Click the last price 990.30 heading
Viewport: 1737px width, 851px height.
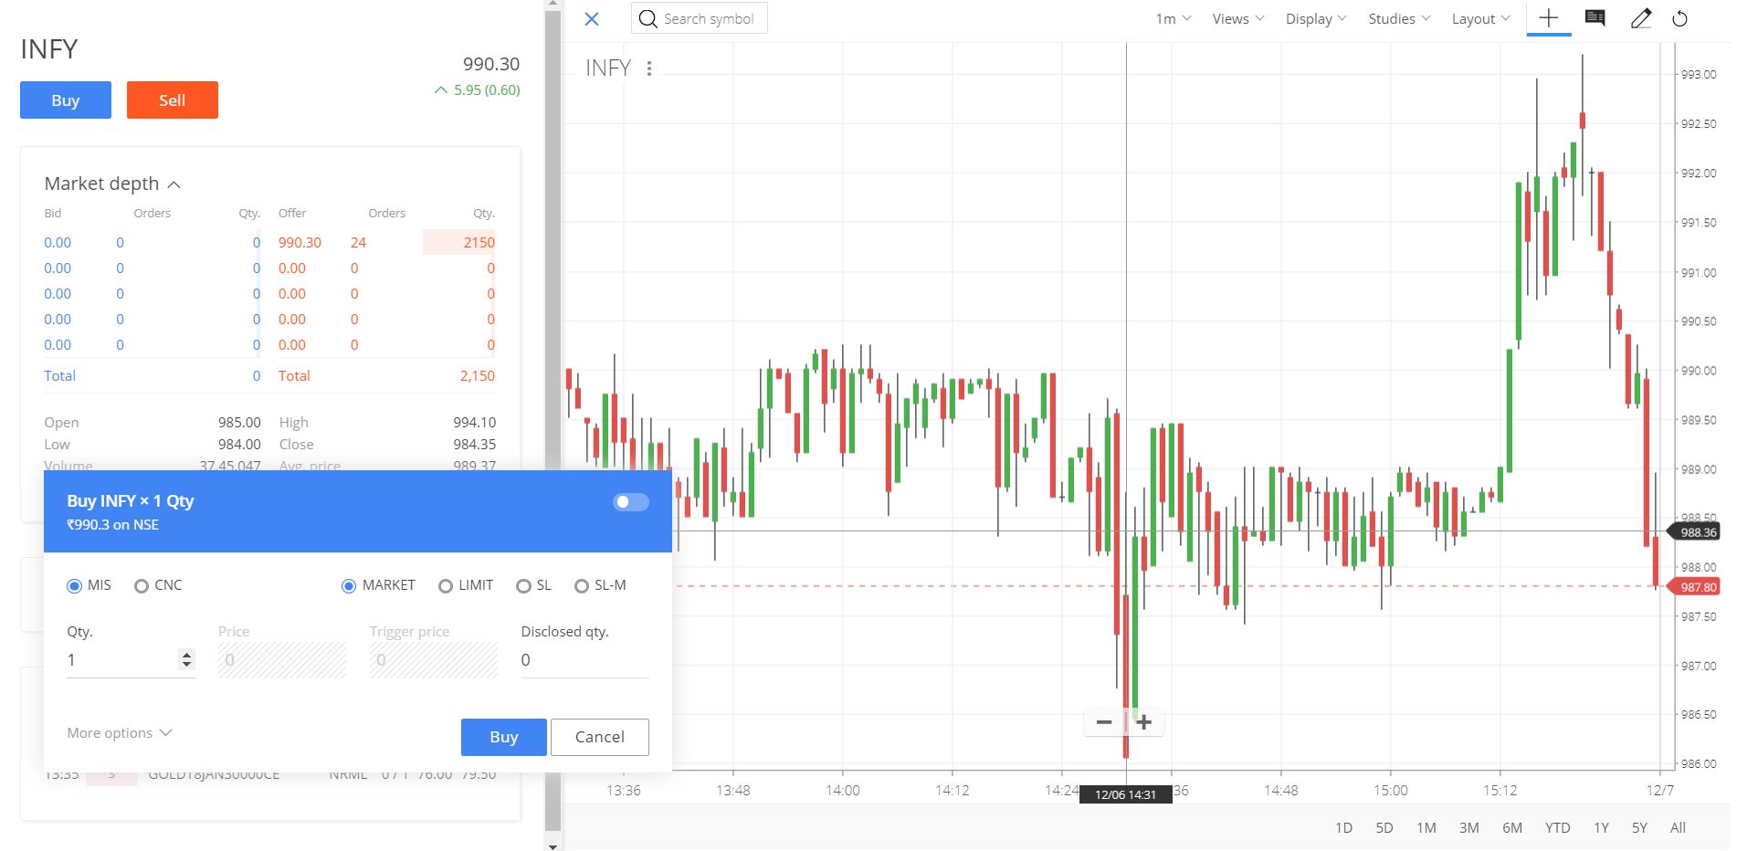(x=490, y=64)
